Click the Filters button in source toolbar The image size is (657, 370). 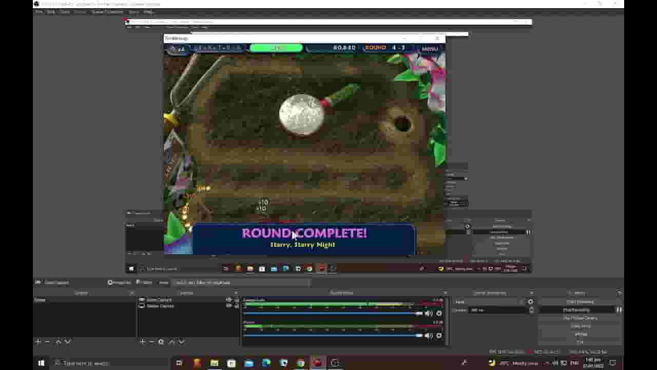click(144, 282)
